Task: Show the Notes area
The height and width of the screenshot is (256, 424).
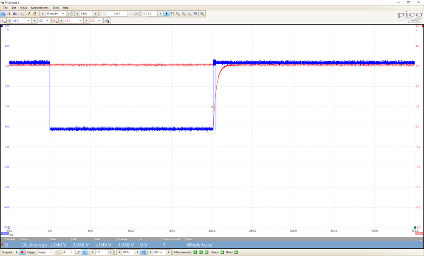Action: [x=236, y=252]
